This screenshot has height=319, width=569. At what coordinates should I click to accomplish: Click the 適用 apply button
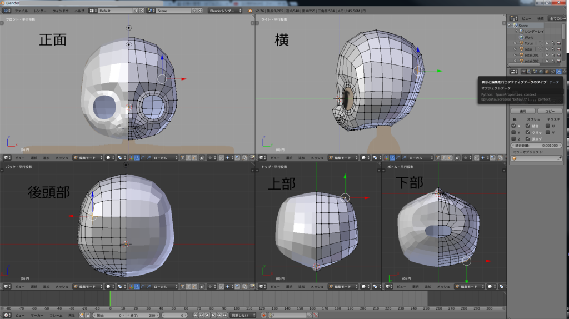coord(523,111)
